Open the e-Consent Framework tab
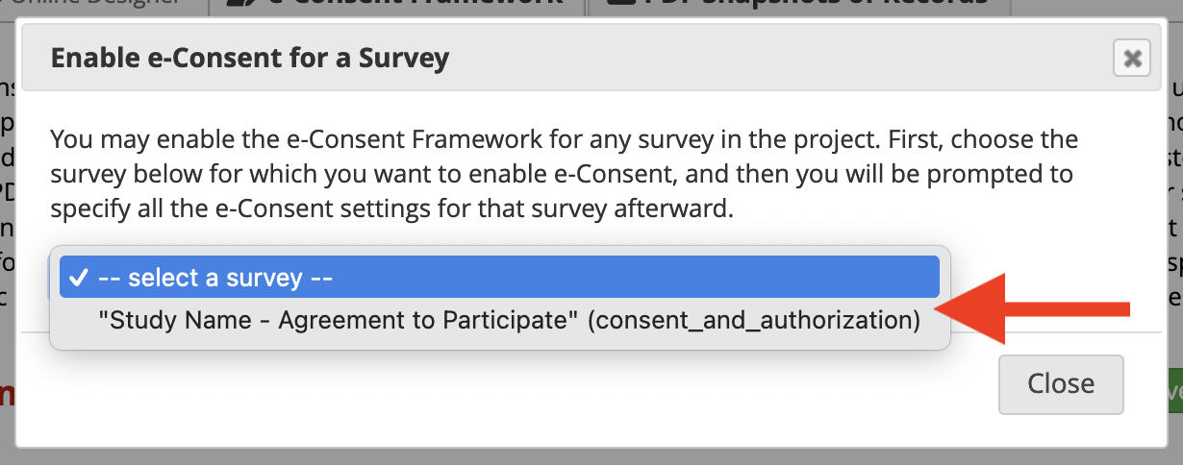The width and height of the screenshot is (1183, 465). click(396, 5)
